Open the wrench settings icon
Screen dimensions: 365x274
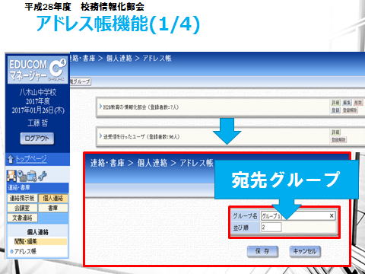[43, 176]
